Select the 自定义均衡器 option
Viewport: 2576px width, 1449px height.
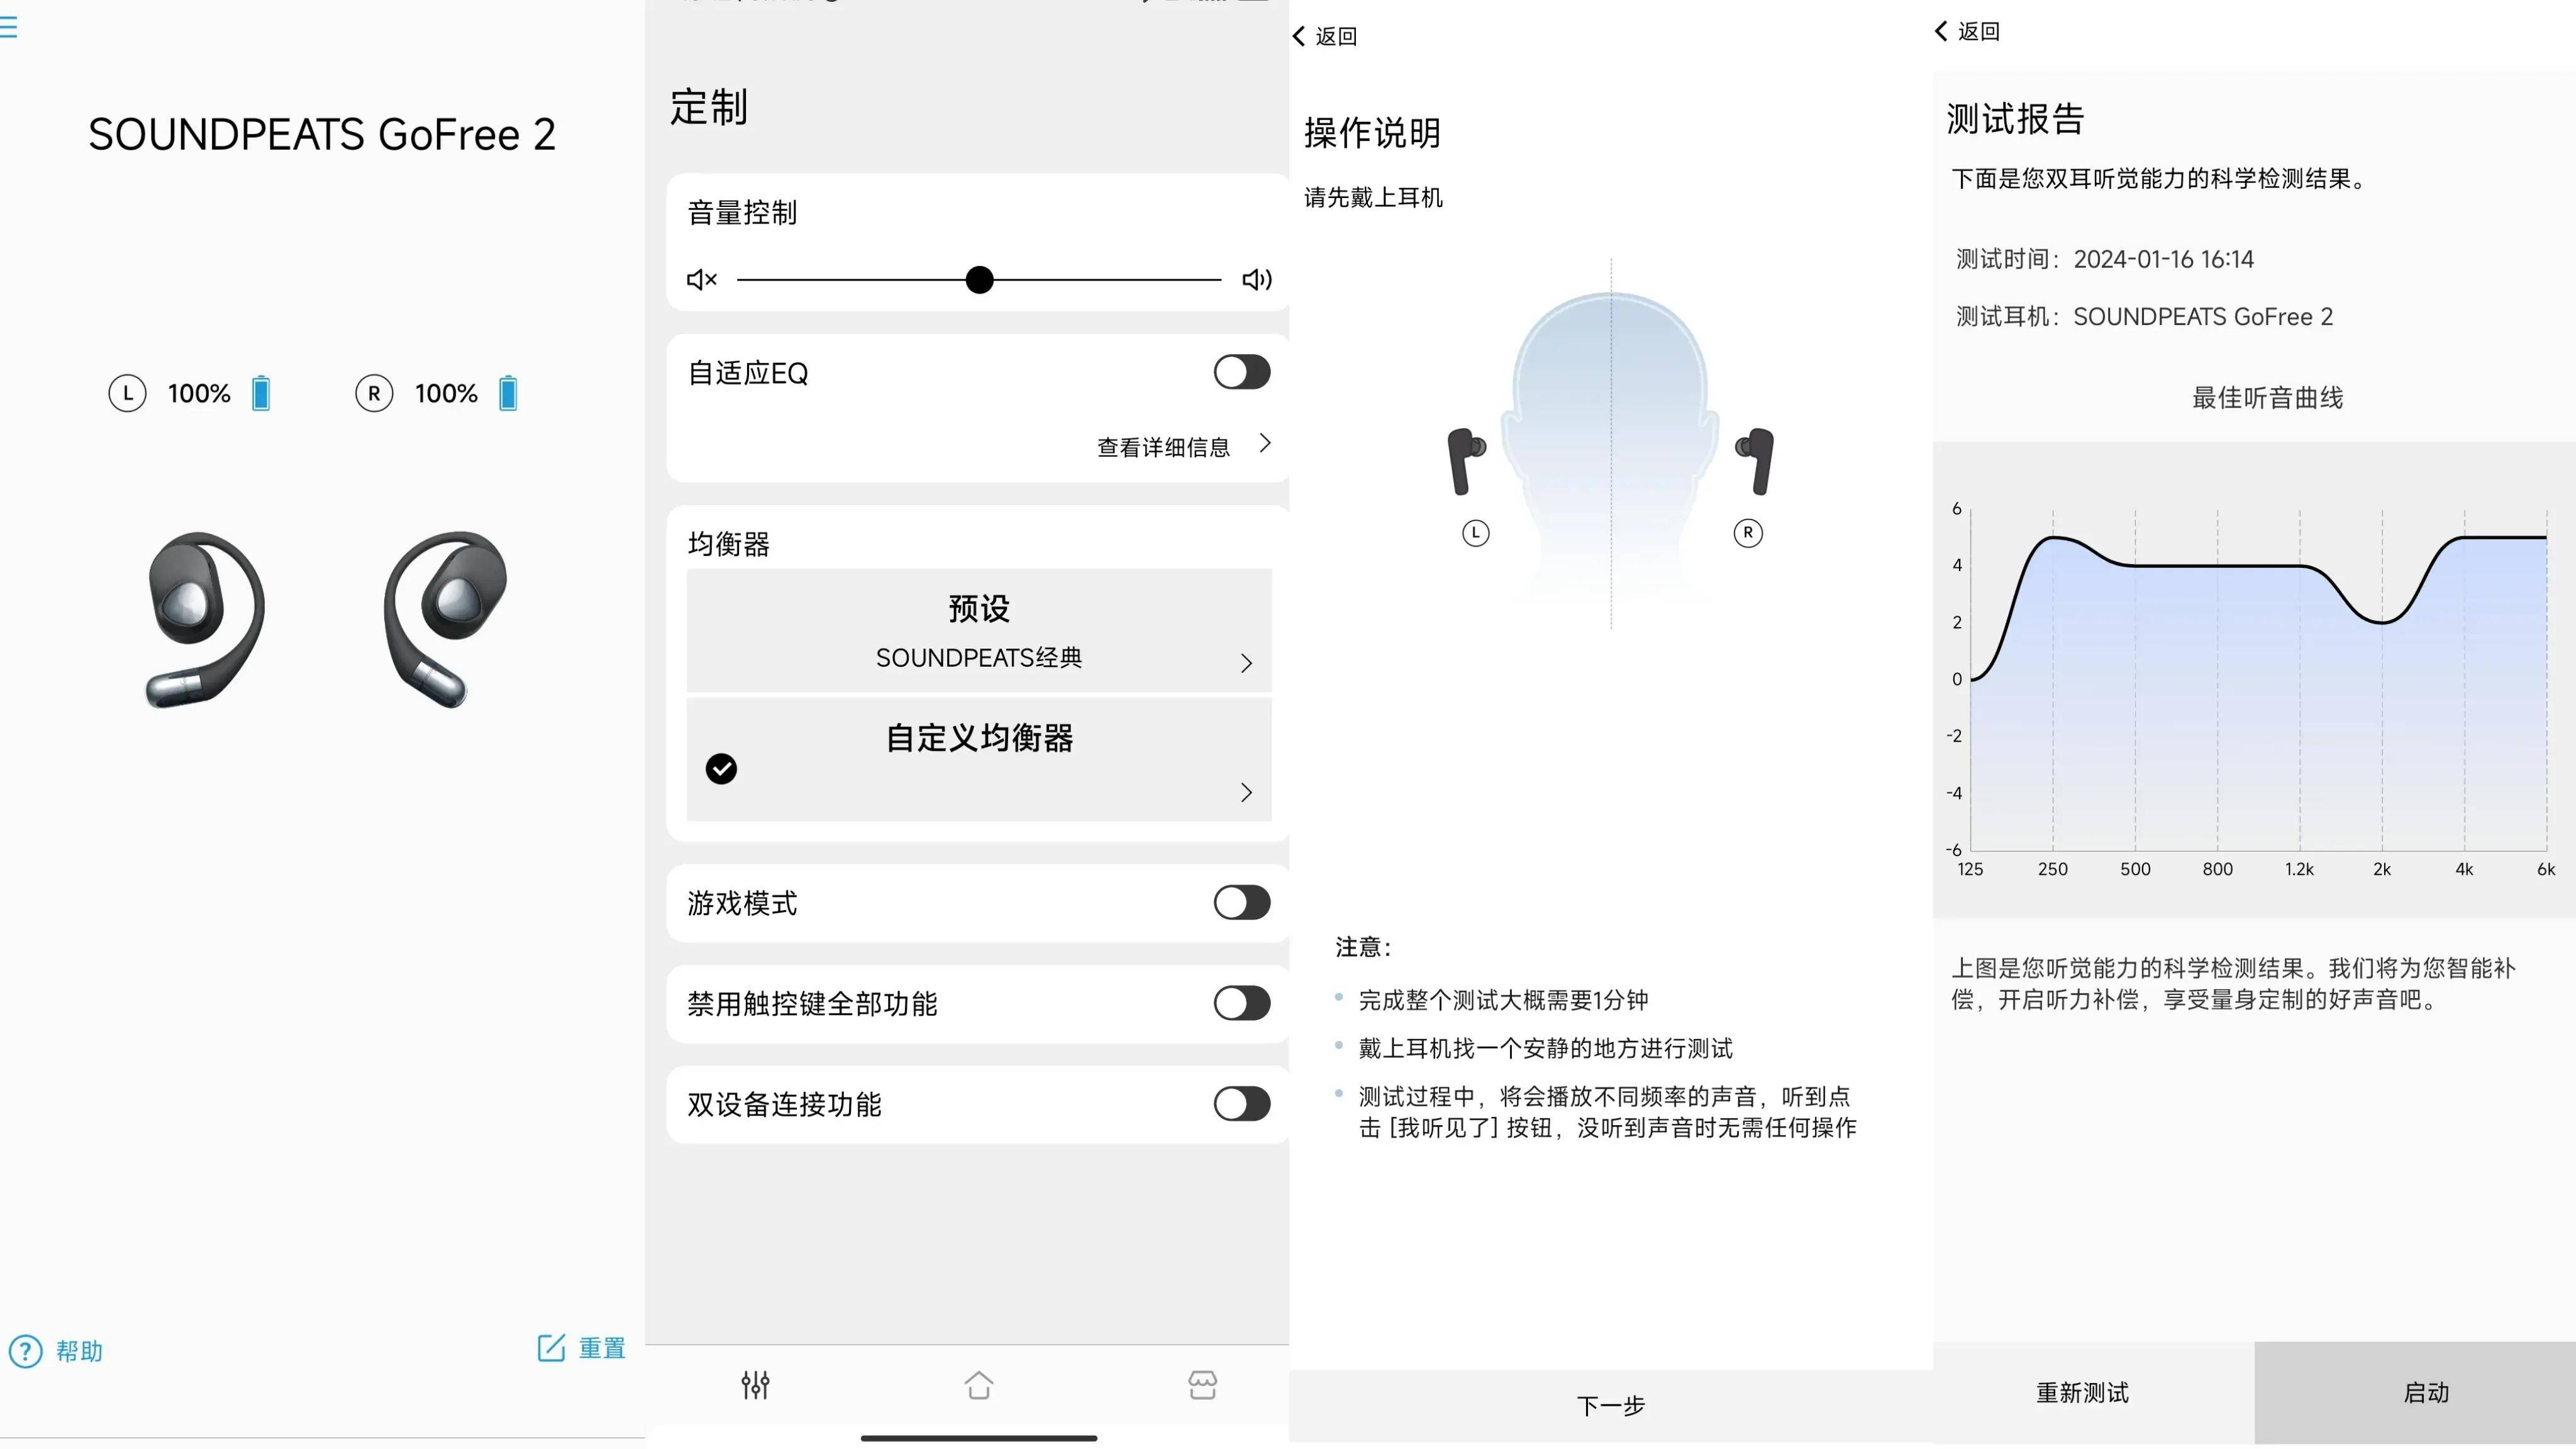979,759
